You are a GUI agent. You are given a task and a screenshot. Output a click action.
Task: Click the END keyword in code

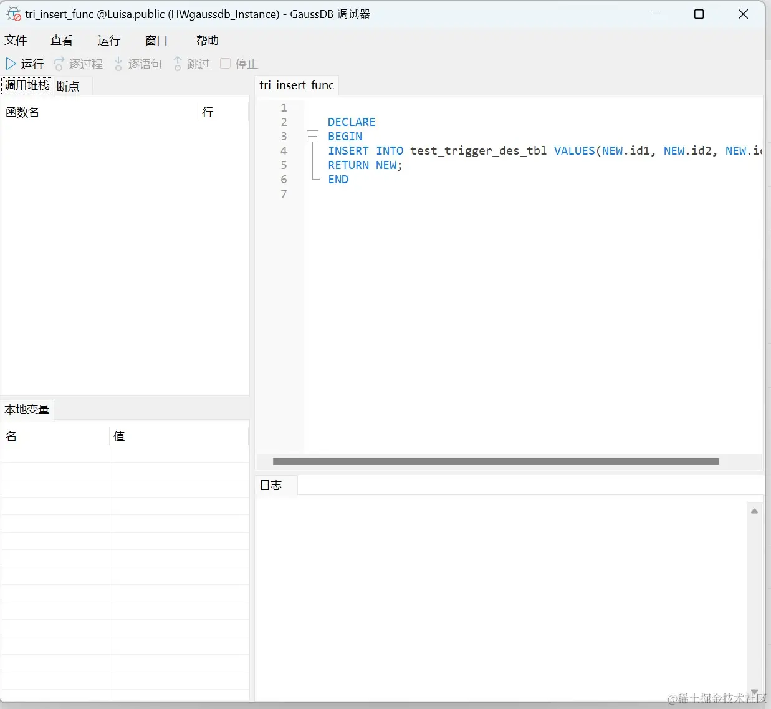(338, 180)
